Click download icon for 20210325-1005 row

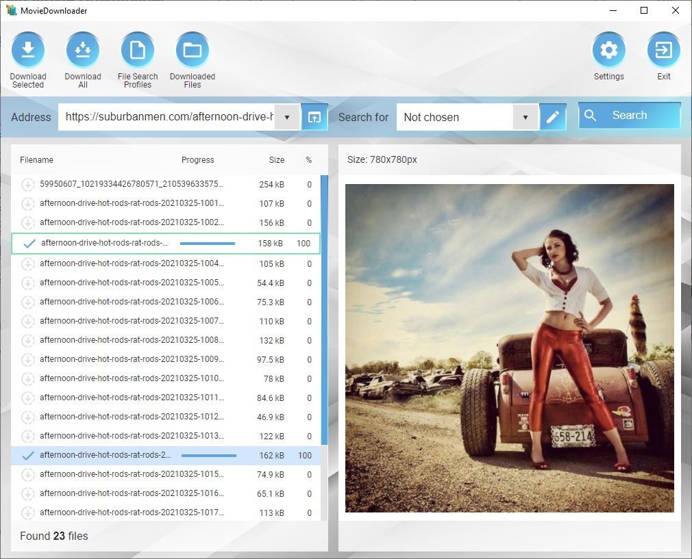(28, 283)
